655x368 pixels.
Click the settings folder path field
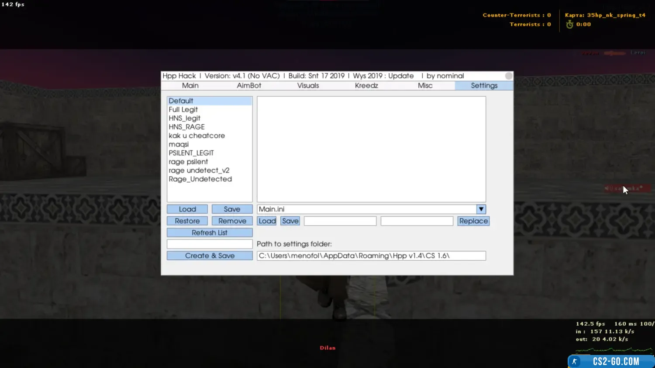pos(371,256)
